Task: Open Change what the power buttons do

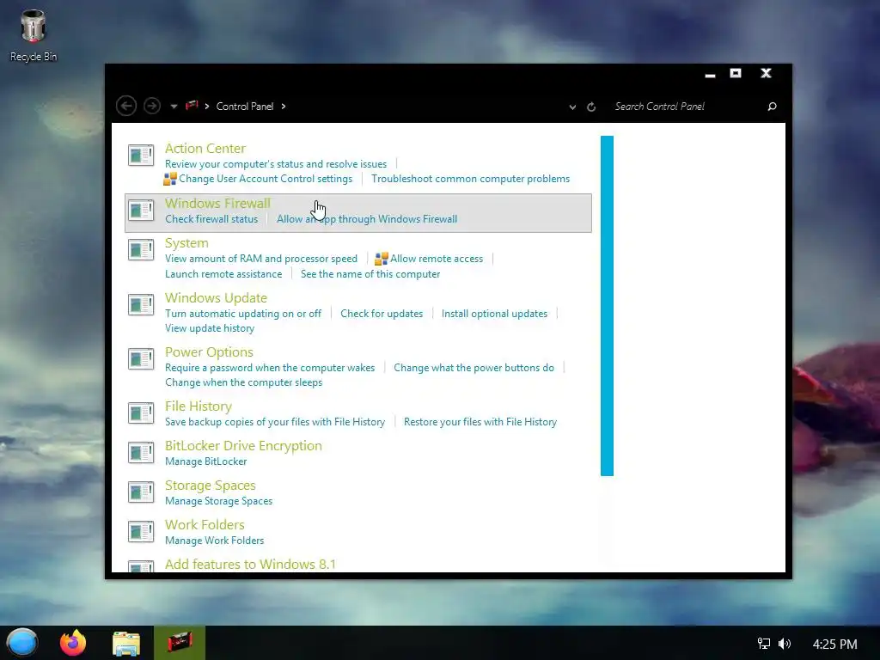Action: (474, 368)
